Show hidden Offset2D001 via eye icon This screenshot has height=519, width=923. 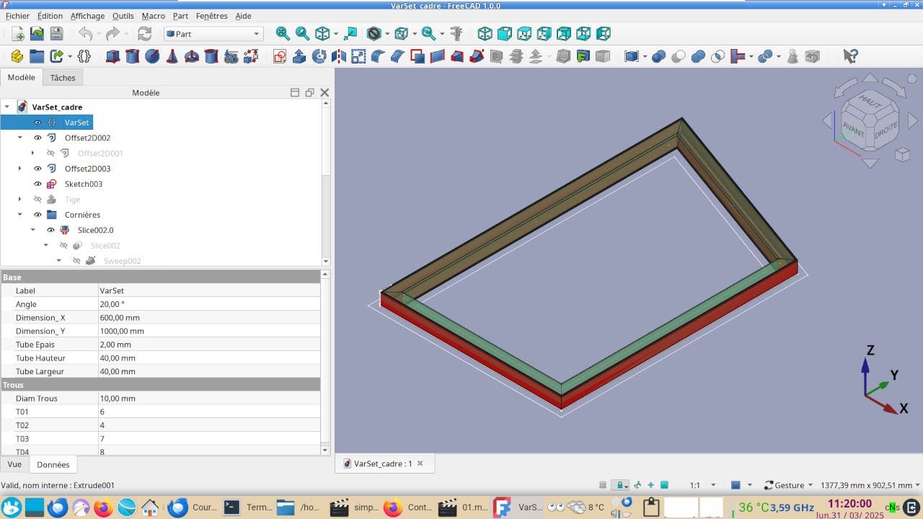tap(50, 153)
